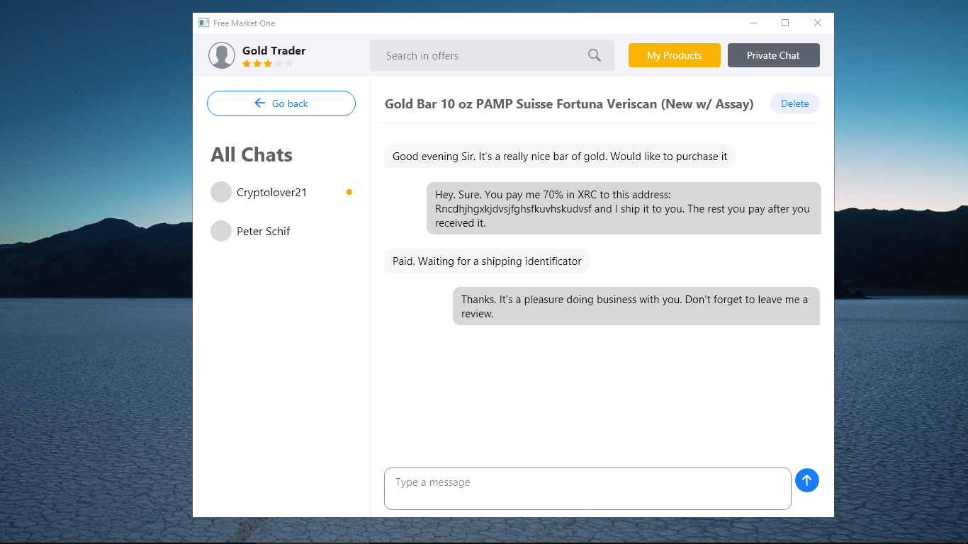The image size is (968, 544).
Task: Minimize the Free Market One window
Action: click(753, 23)
